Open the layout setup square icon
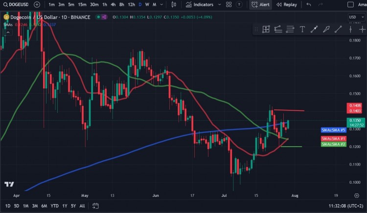Viewport: 367px width, 213px height. point(350,4)
